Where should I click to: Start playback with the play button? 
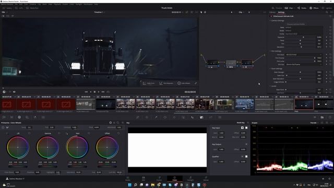pos(99,92)
